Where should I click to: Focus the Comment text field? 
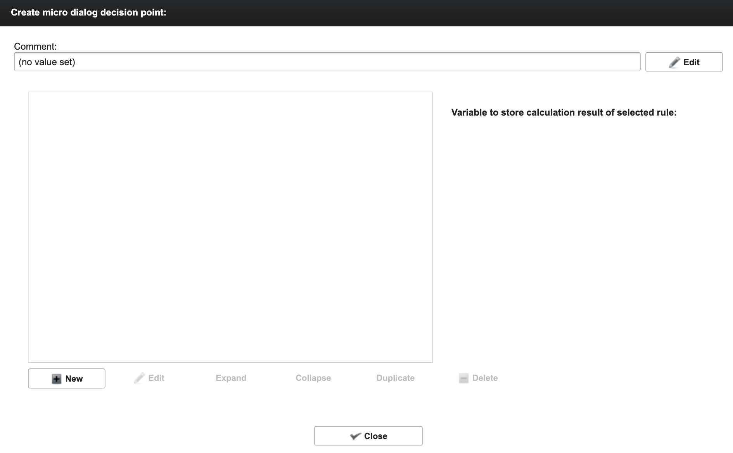point(327,62)
